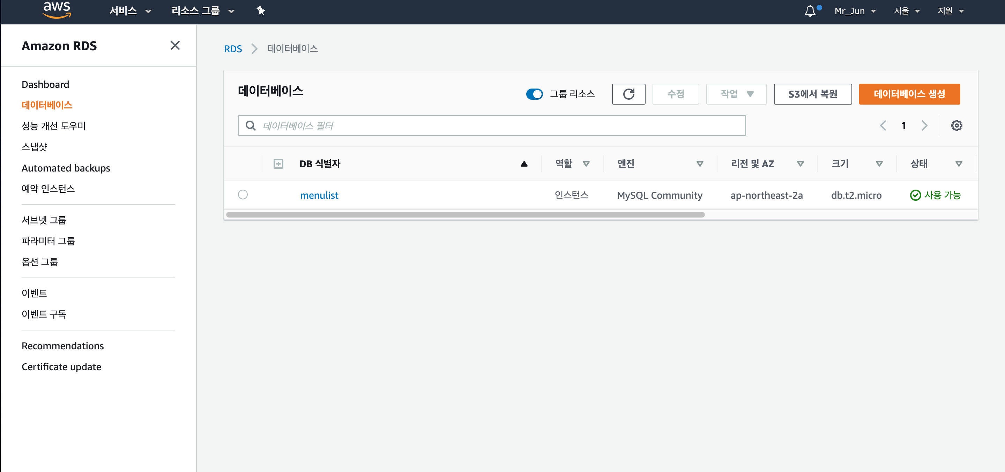The image size is (1005, 472).
Task: Click the refresh databases button
Action: coord(628,94)
